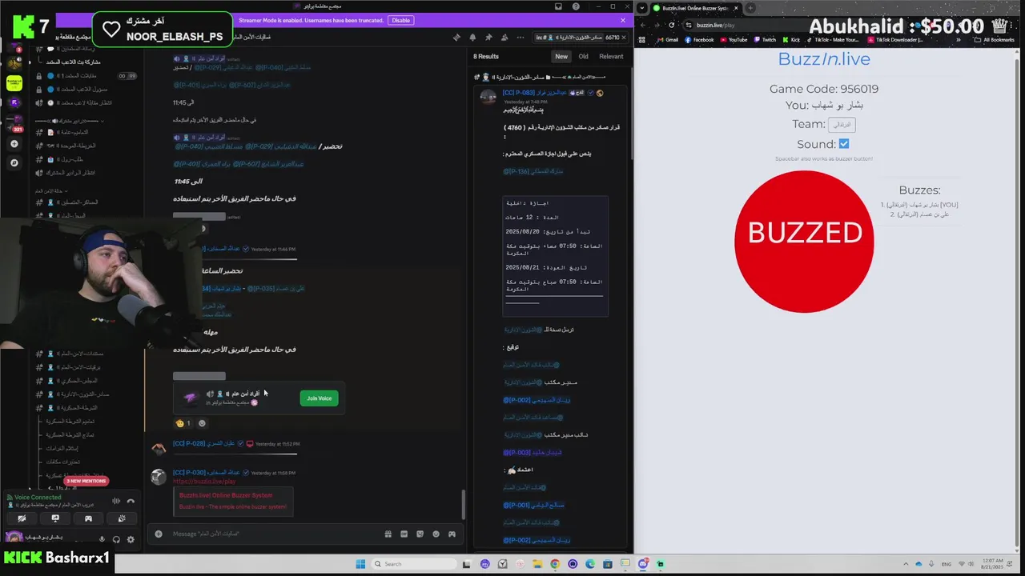The image size is (1025, 576).
Task: Open the gift icon in message bar
Action: (x=388, y=534)
